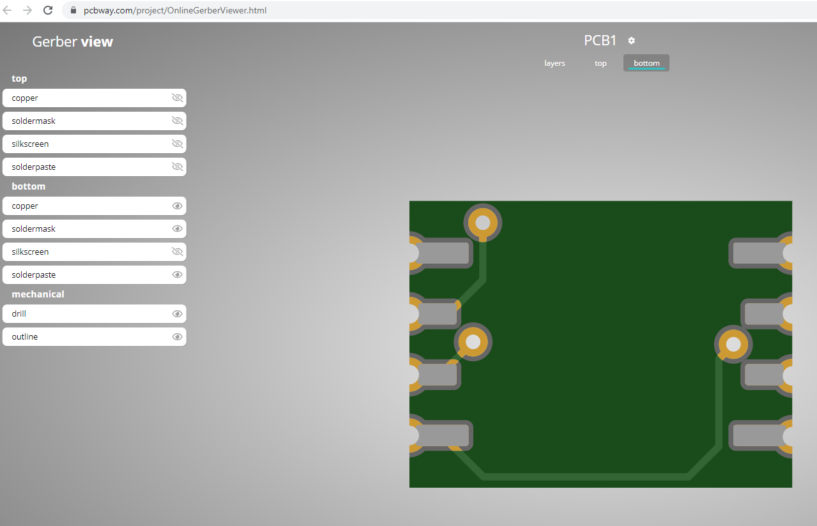The width and height of the screenshot is (817, 526).
Task: Switch to the top view tab
Action: [600, 63]
